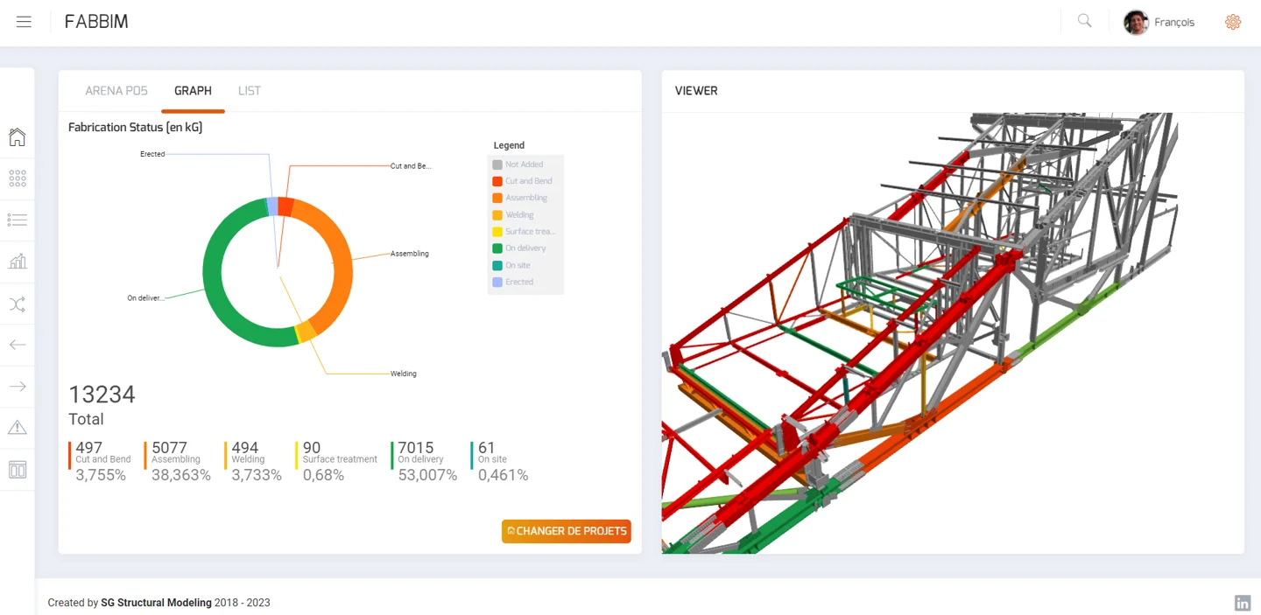Click the teal On site legend swatch
This screenshot has width=1261, height=615.
497,265
